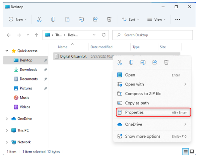Click the Cut icon in the toolbar

[x=39, y=19]
